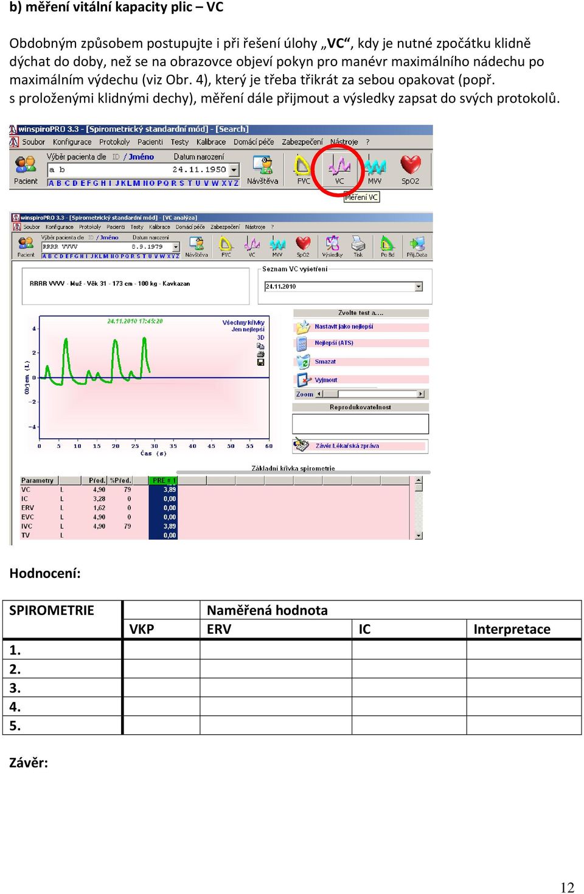Show Všechny křivky on the graph

243,323
